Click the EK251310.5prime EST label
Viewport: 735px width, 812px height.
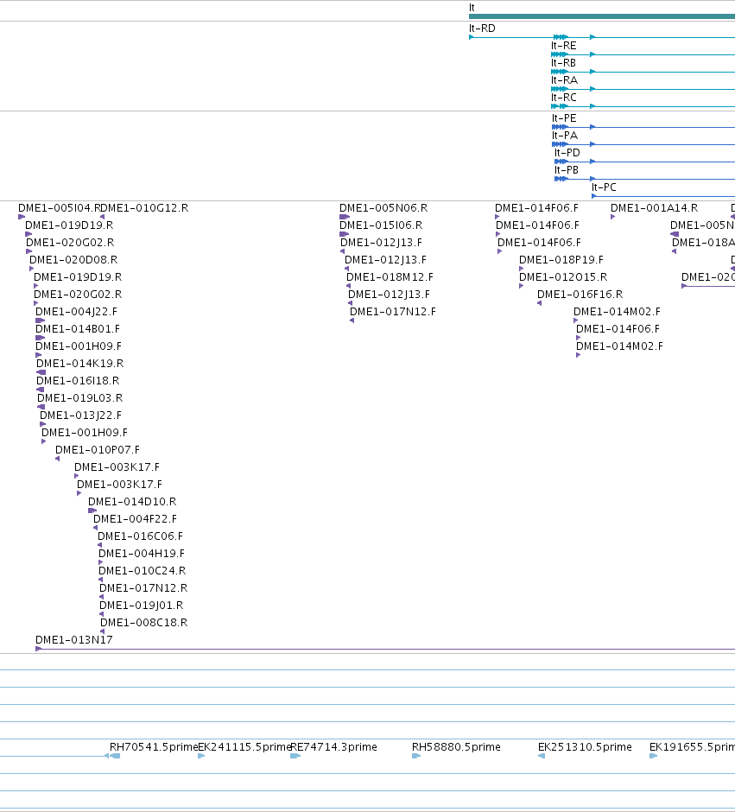(585, 746)
